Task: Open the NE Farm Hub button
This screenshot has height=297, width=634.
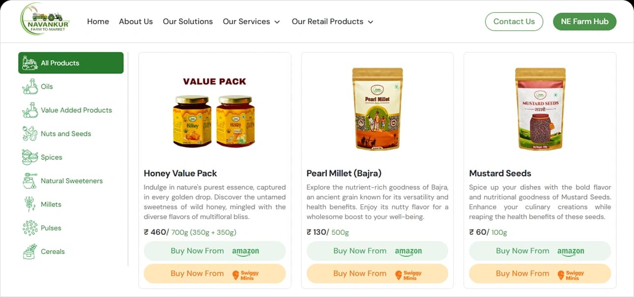Action: click(584, 22)
